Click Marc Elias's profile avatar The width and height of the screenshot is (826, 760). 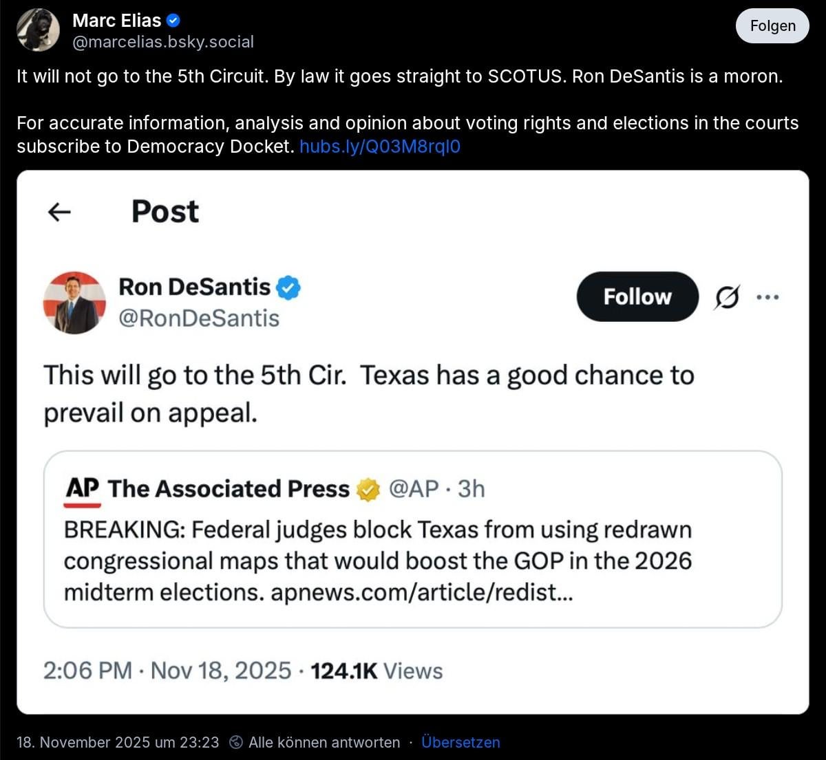coord(39,30)
